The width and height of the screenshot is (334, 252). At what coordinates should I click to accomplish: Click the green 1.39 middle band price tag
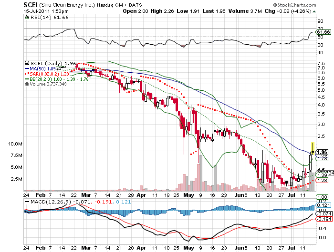pos(322,175)
